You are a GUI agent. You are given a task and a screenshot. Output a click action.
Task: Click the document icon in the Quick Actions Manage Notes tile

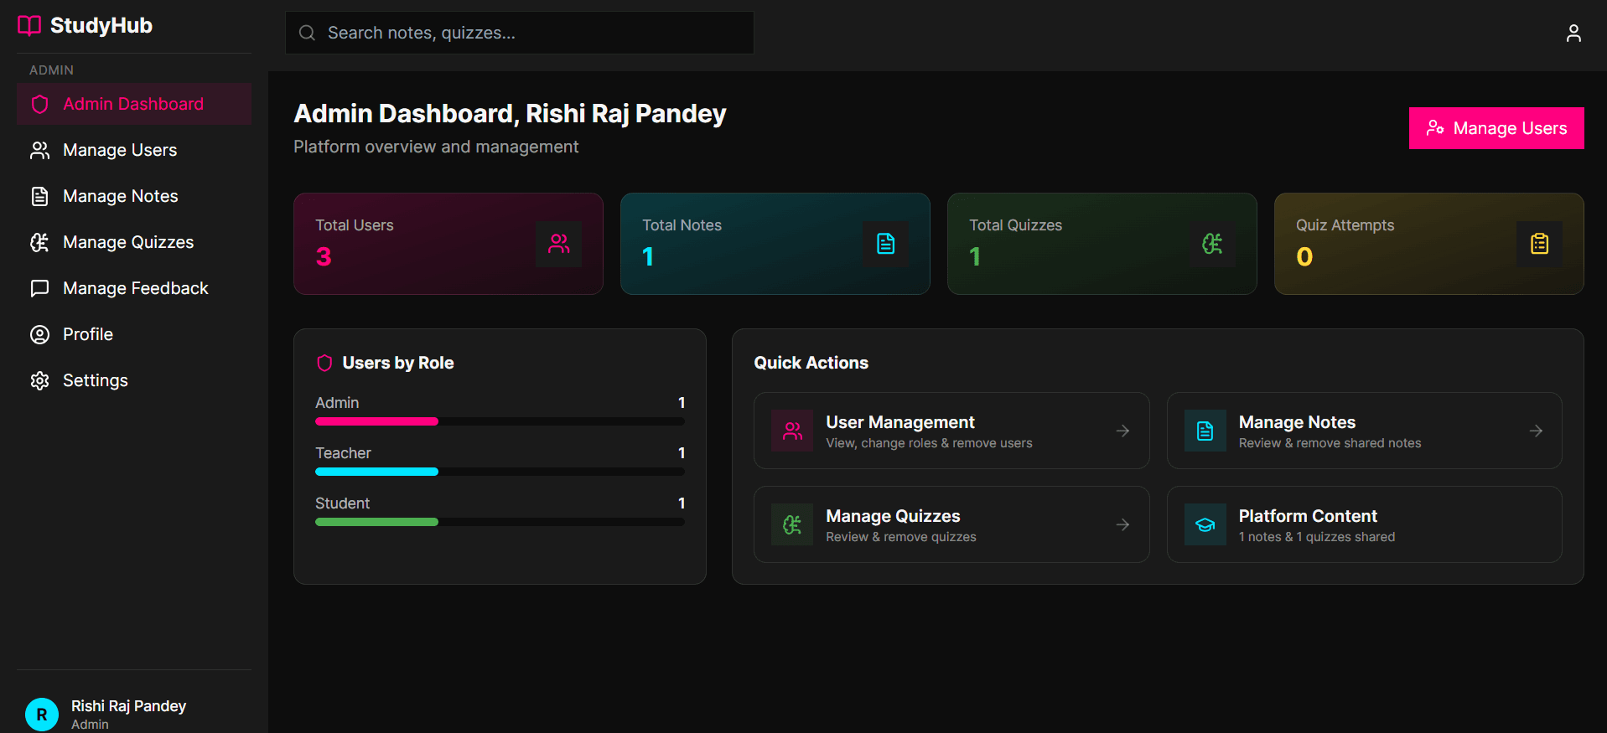click(1205, 431)
